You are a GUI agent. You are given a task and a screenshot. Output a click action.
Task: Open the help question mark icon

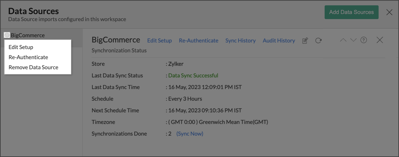point(364,40)
